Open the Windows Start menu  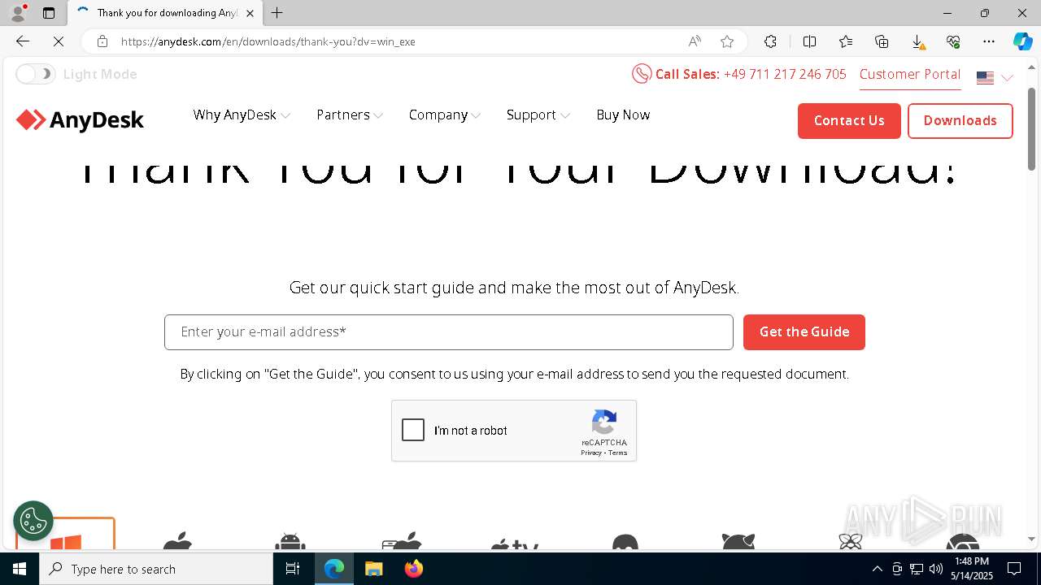click(x=20, y=569)
